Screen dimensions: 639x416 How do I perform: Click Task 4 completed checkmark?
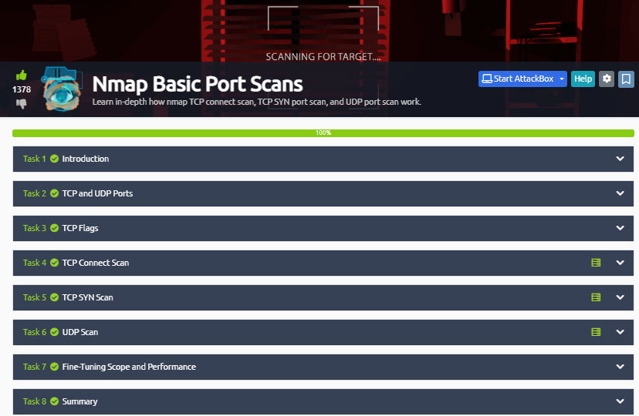click(x=54, y=263)
